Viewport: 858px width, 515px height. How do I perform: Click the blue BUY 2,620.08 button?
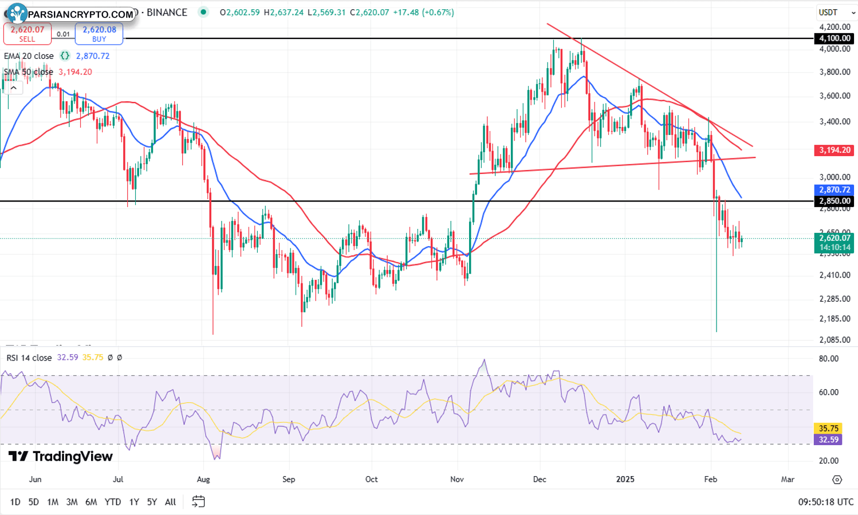click(99, 34)
